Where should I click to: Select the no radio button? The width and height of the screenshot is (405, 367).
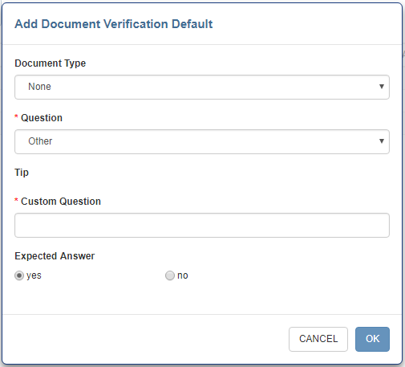[x=170, y=275]
